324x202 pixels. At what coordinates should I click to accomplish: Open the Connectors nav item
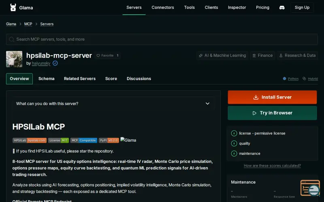[163, 8]
